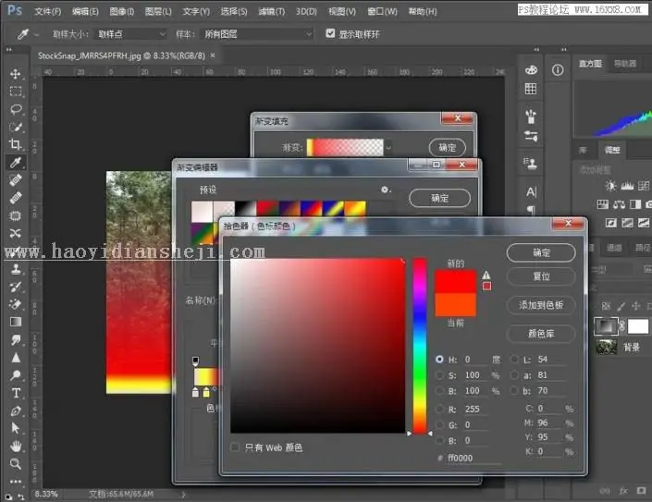Open the Filter menu
Screen dimensions: 652x502
tap(272, 11)
